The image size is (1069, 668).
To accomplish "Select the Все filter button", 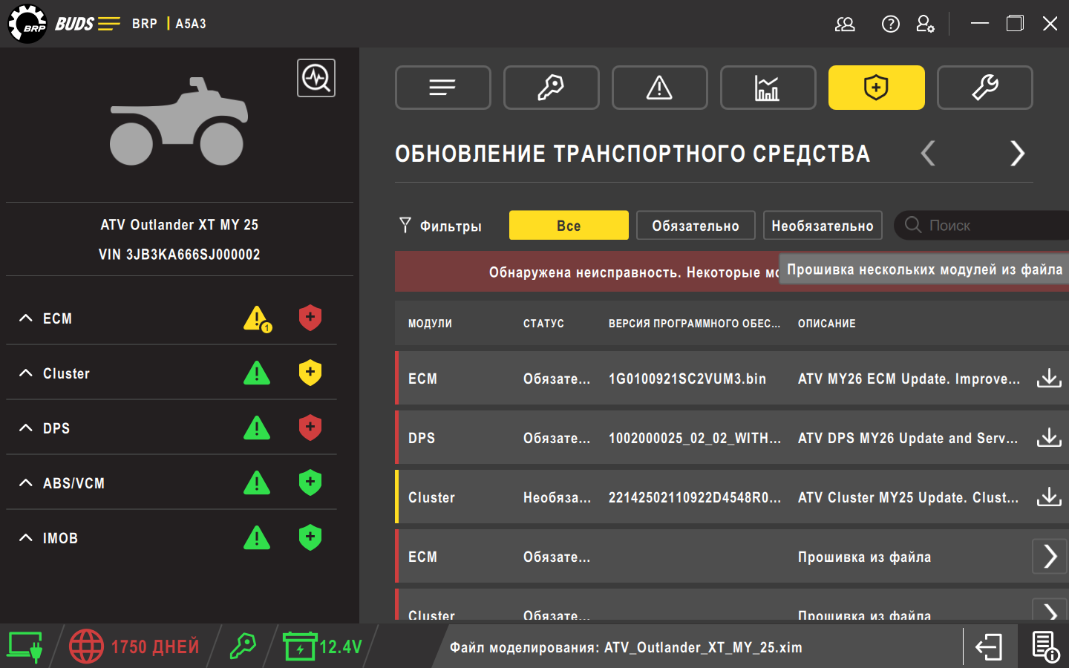I will (x=569, y=225).
